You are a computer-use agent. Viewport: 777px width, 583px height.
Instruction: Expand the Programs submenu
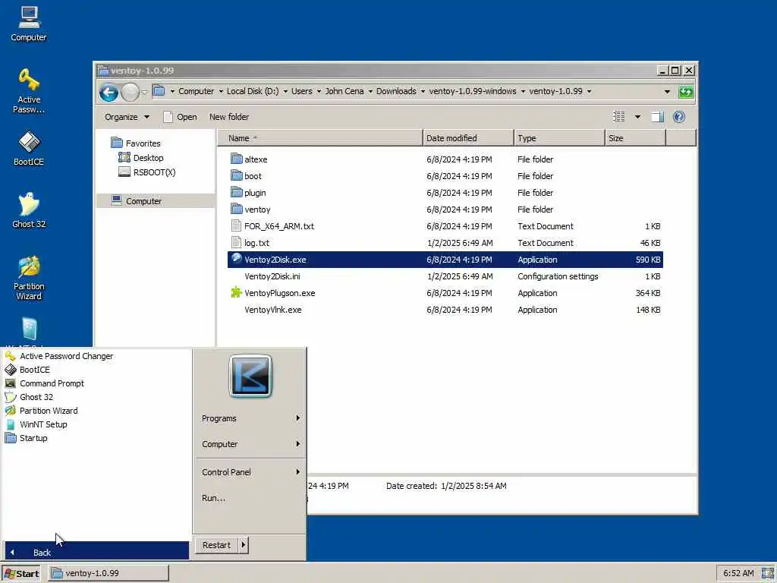click(250, 418)
